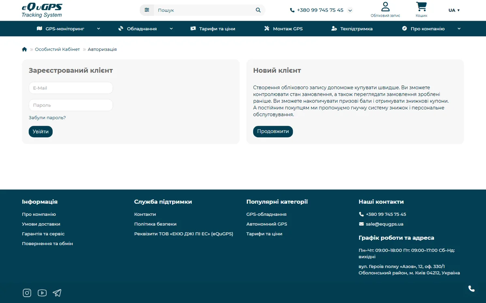Focus the Пароль password field
Viewport: 486px width, 303px height.
click(x=71, y=105)
